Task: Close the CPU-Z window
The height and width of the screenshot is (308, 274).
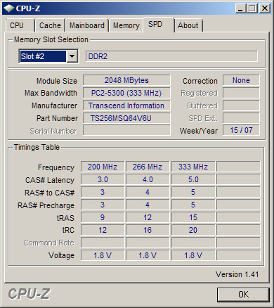Action: 265,8
